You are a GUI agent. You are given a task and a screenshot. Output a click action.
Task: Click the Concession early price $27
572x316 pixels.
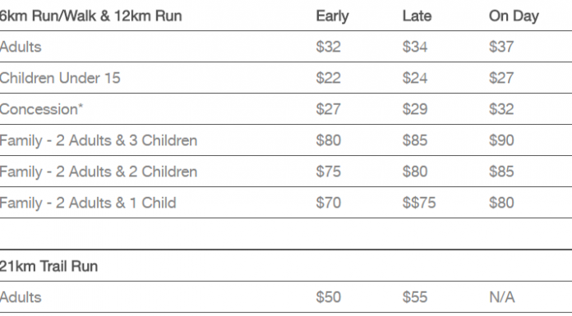(x=328, y=109)
